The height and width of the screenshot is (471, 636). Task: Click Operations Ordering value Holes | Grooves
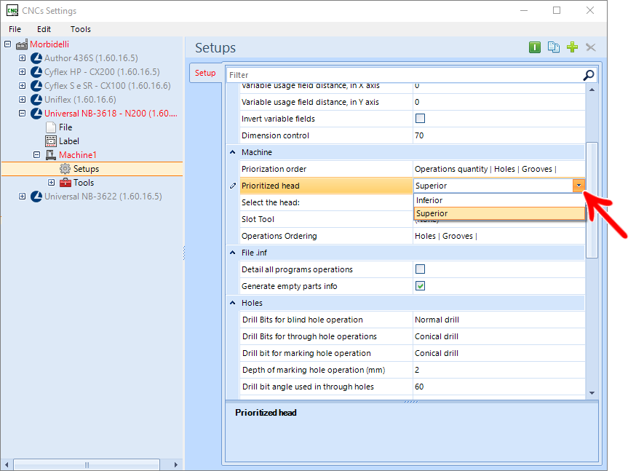coord(446,236)
